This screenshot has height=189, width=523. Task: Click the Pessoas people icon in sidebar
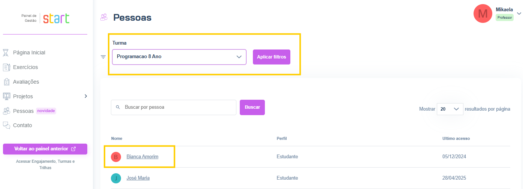[6, 111]
